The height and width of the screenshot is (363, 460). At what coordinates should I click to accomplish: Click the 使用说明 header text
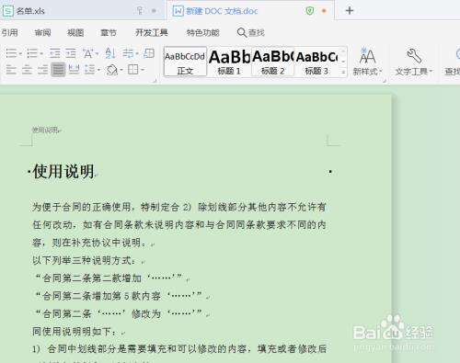point(45,130)
